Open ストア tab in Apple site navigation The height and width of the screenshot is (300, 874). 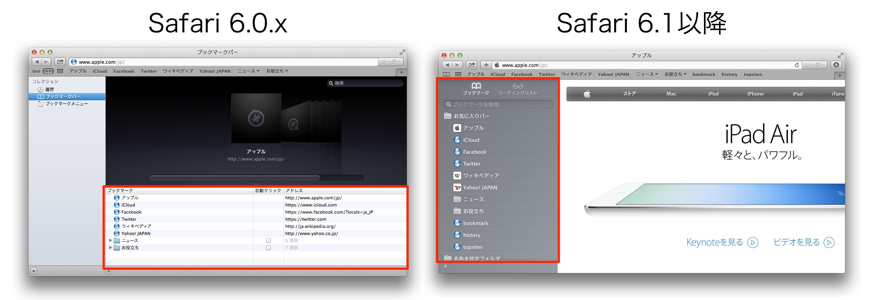coord(629,94)
